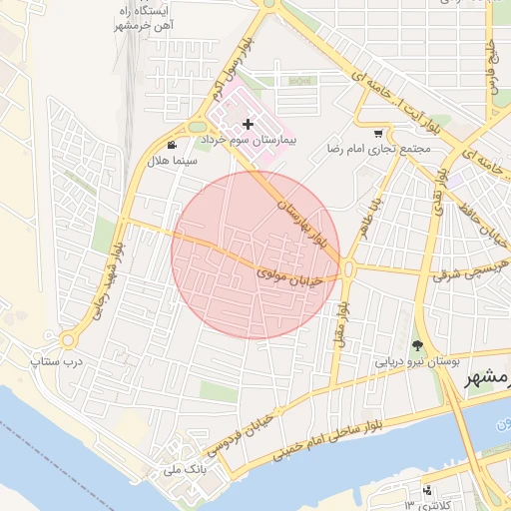The width and height of the screenshot is (511, 511).
Task: Select the بیمارستان سوم خرداد label
Action: tap(249, 140)
